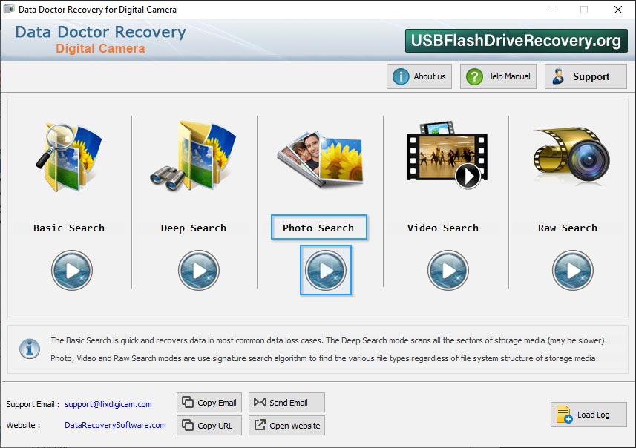Open the Help Manual
Image resolution: width=636 pixels, height=448 pixels.
pos(498,76)
